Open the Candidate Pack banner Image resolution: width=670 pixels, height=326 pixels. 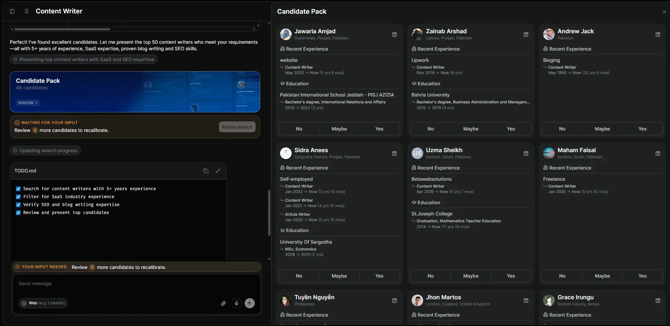135,92
